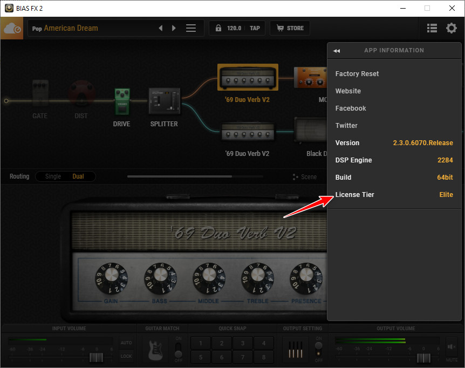Open the STORE cart button
The height and width of the screenshot is (368, 465).
[x=290, y=28]
